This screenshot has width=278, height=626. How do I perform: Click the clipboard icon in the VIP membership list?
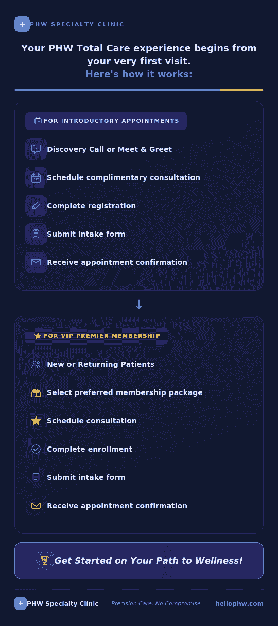pos(36,477)
